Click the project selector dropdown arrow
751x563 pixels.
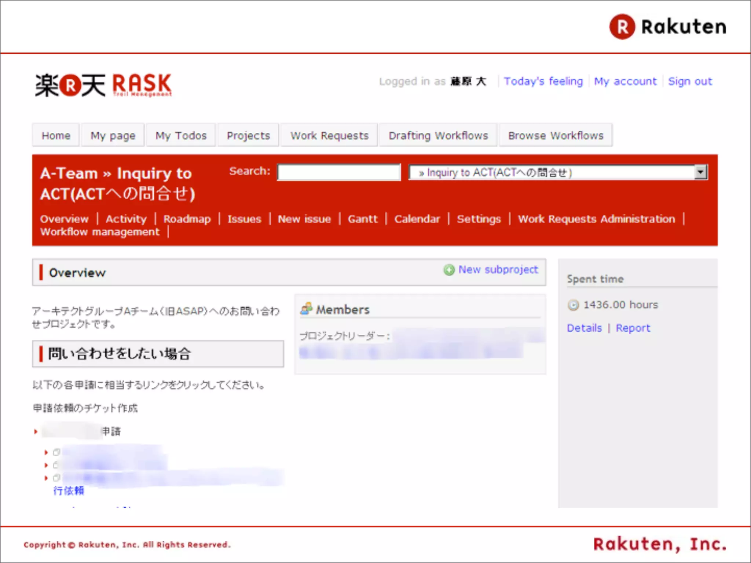(x=701, y=172)
